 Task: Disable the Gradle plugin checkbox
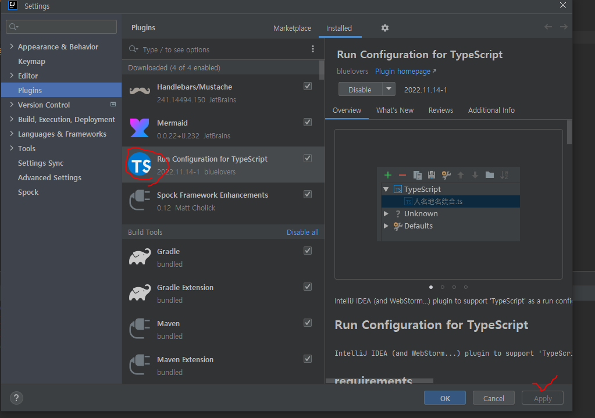tap(308, 251)
